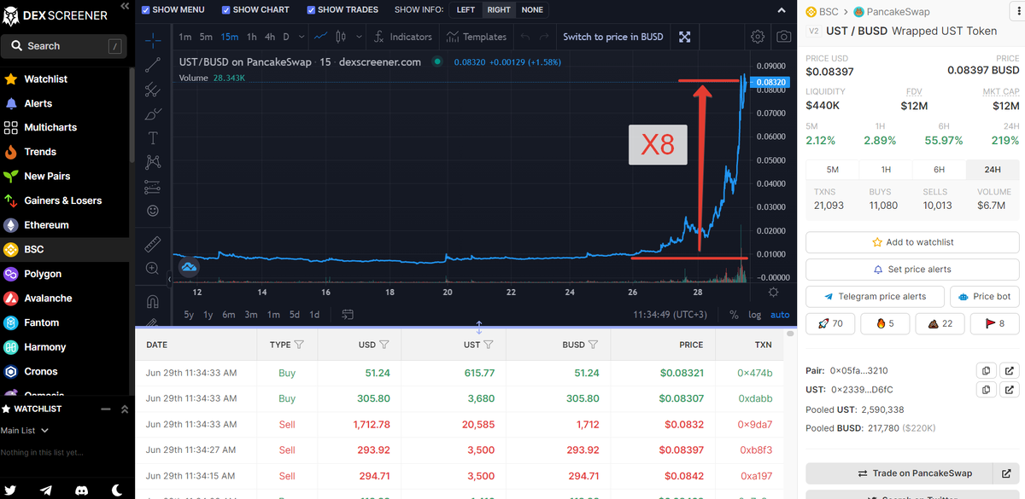Viewport: 1025px width, 499px height.
Task: Set show info to NONE
Action: point(532,10)
